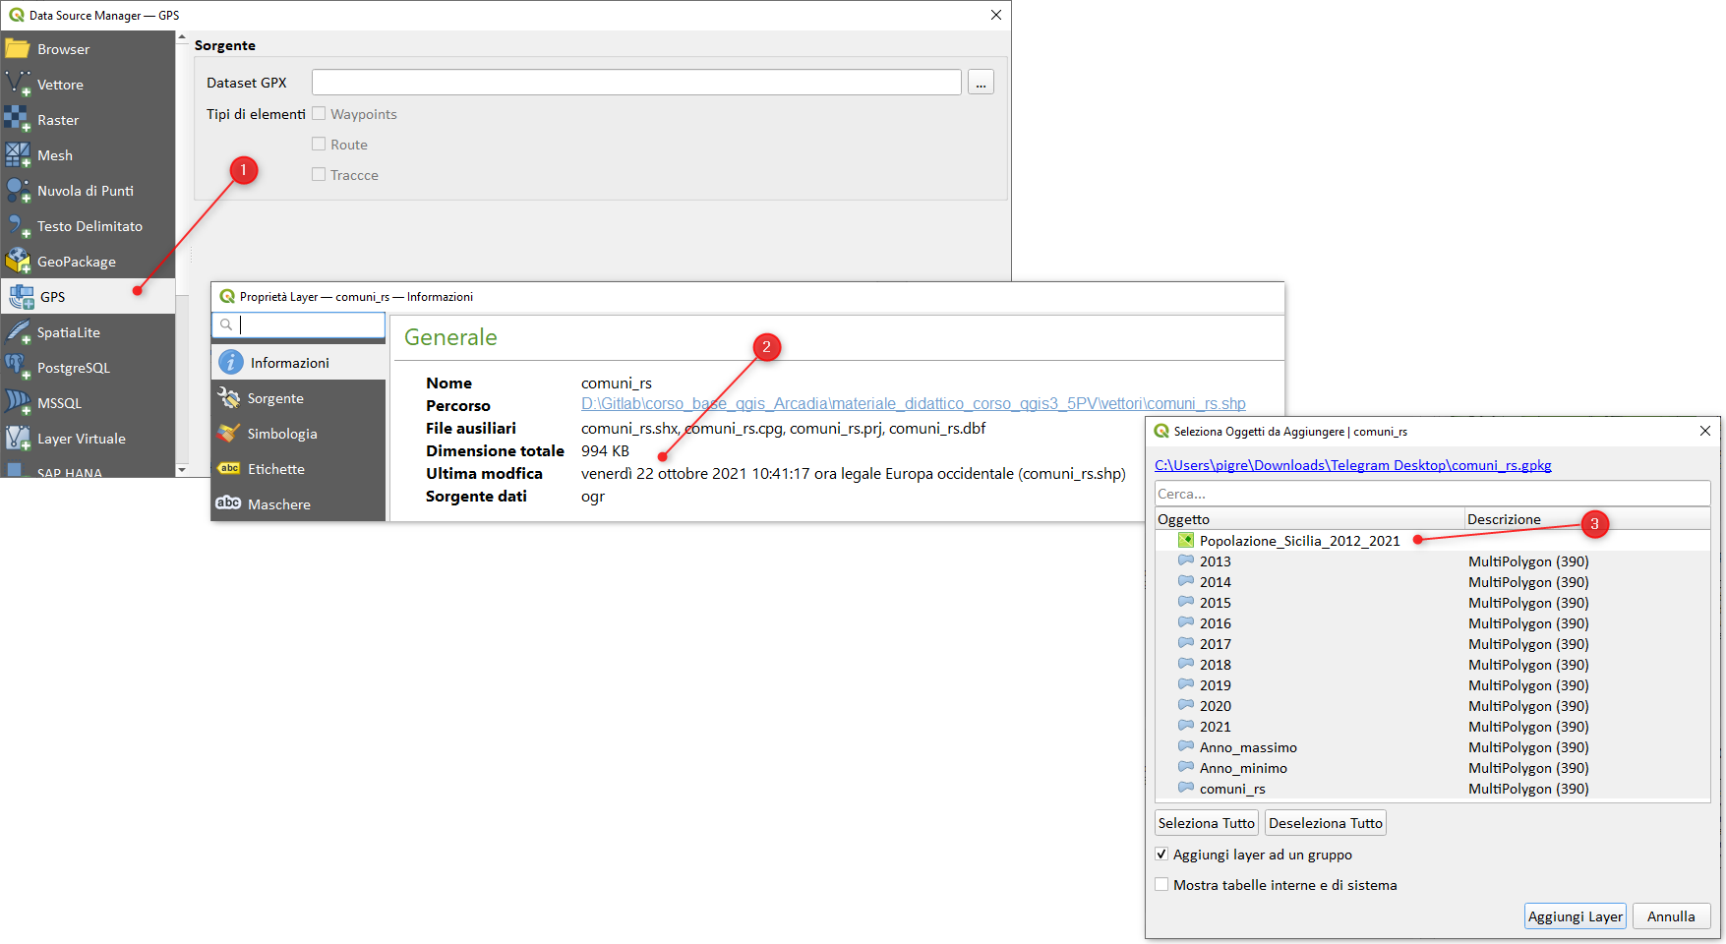Open the Mesh source icon
The height and width of the screenshot is (944, 1726).
pyautogui.click(x=18, y=155)
